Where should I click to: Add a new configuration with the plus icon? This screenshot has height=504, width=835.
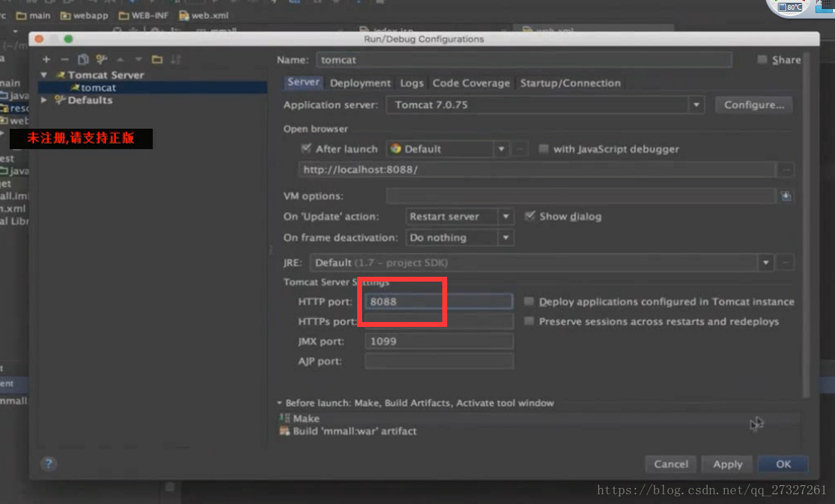pyautogui.click(x=46, y=60)
